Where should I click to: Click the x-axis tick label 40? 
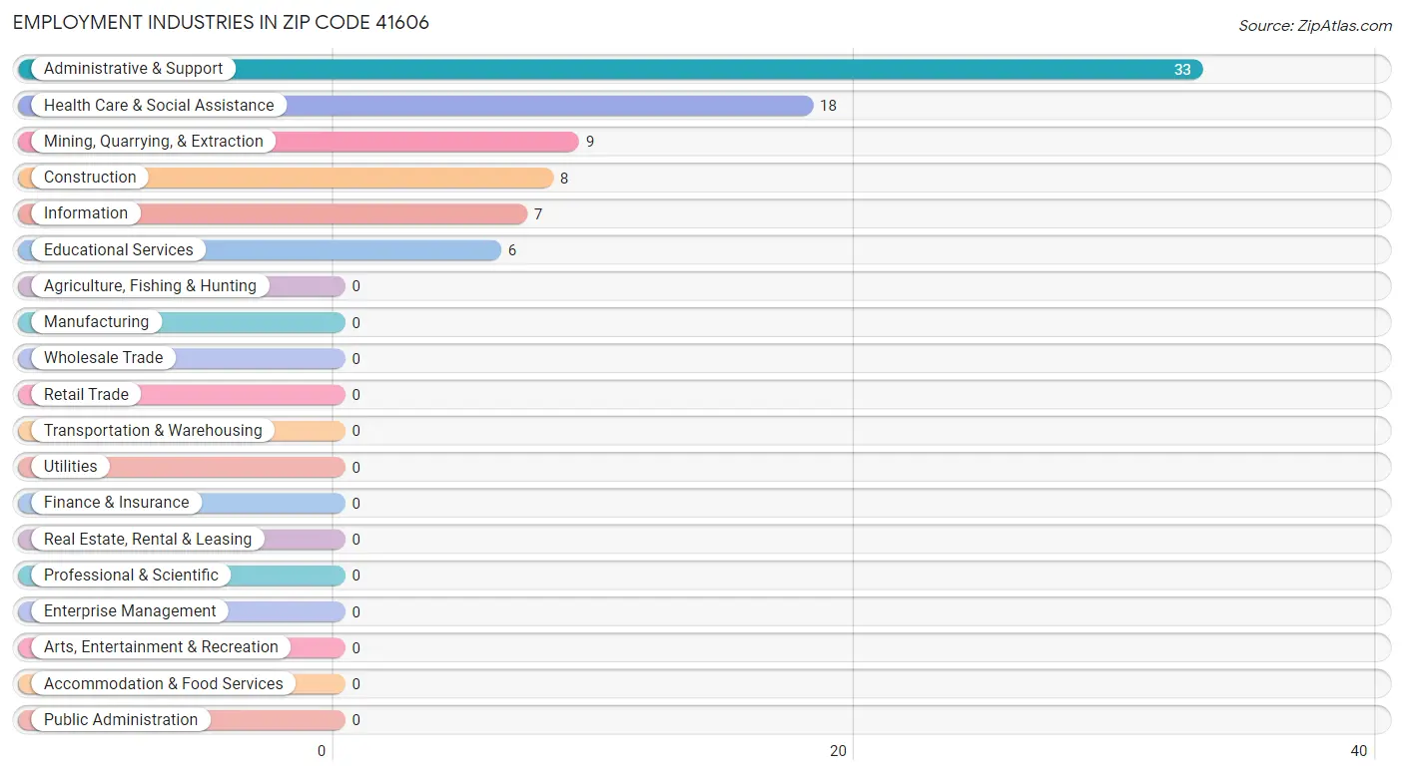click(1359, 751)
